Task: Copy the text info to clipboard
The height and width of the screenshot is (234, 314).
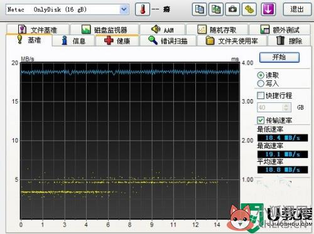Action: click(x=199, y=9)
